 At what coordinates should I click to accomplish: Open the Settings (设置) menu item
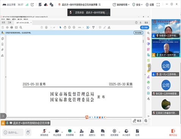click(150, 5)
